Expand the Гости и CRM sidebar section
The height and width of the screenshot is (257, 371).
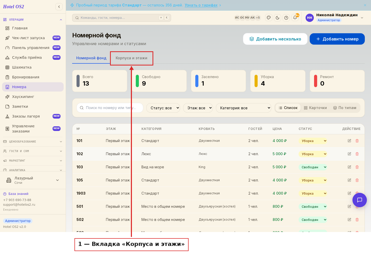click(x=33, y=151)
